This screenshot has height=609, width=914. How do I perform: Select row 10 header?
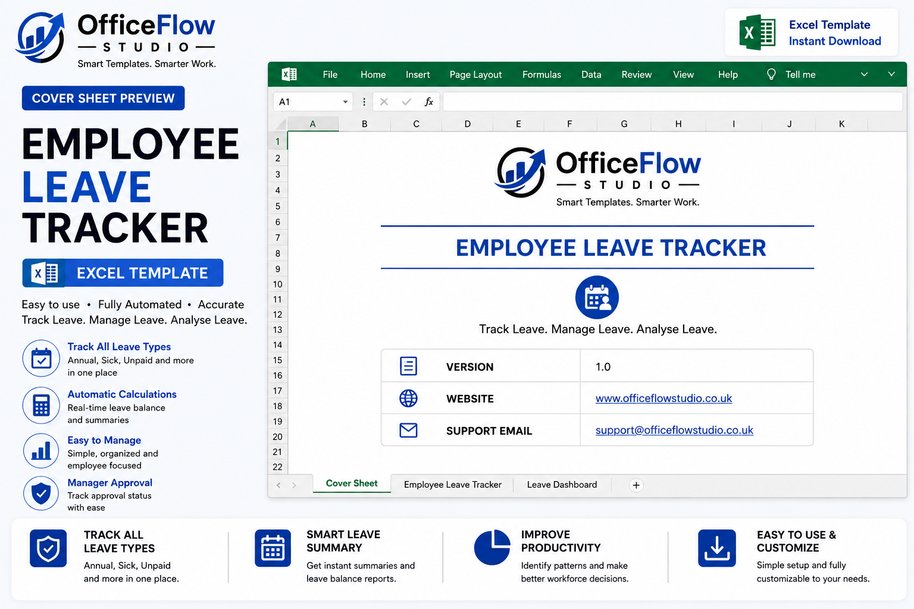point(278,284)
